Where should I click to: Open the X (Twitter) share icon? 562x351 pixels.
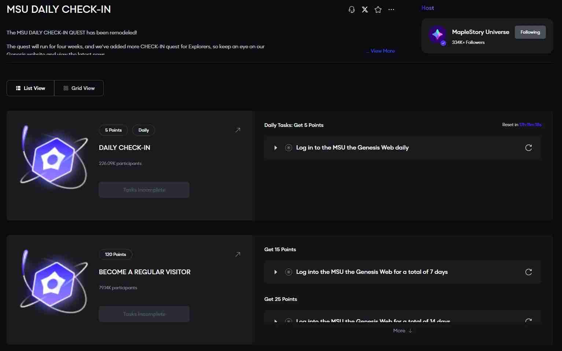coord(365,10)
